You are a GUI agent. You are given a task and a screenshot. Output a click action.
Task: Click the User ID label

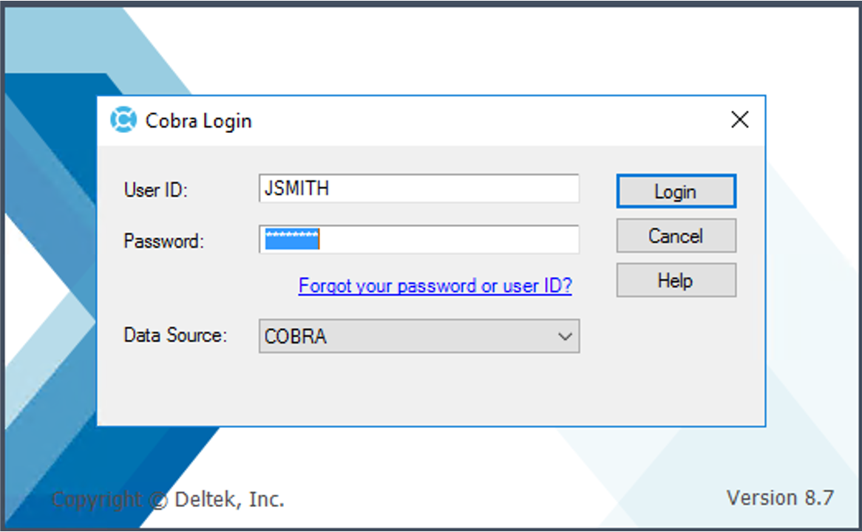click(155, 190)
